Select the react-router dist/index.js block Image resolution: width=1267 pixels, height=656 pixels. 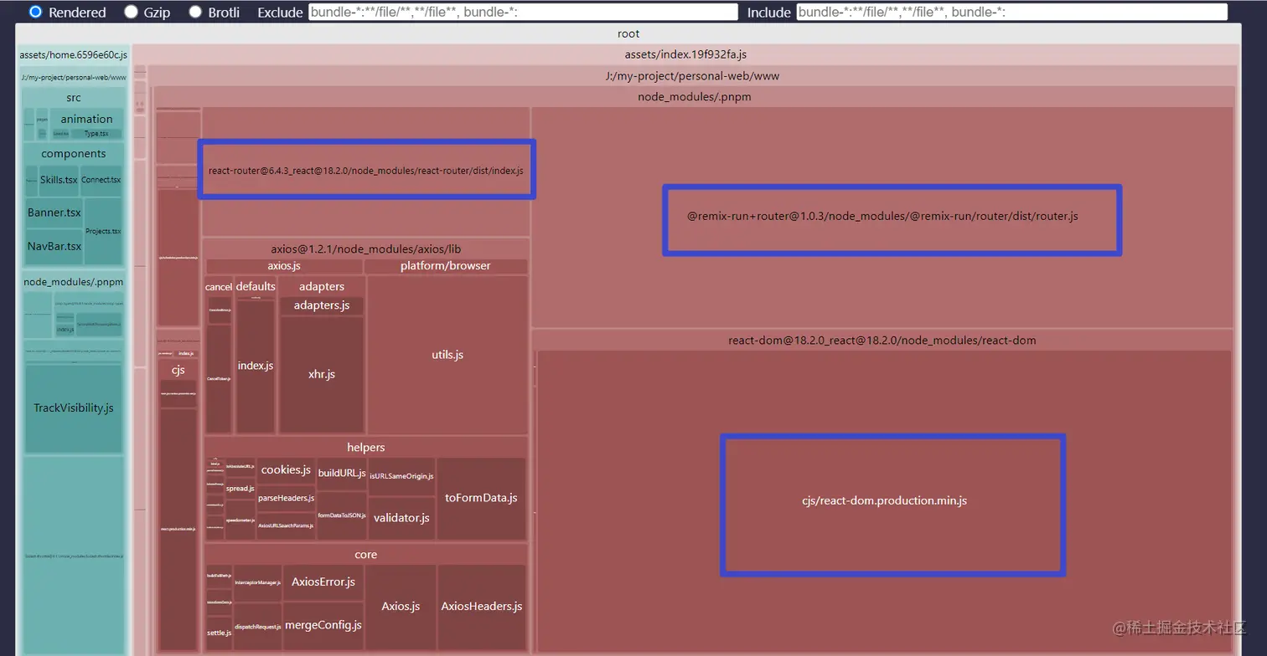point(366,171)
